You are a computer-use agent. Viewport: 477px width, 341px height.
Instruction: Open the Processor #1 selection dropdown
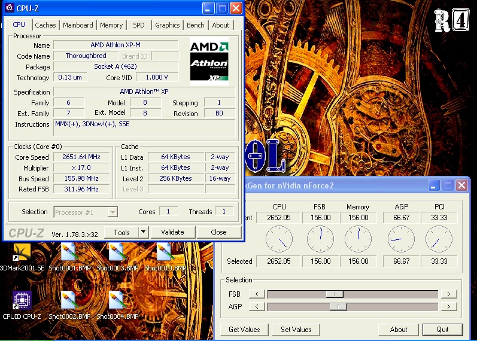pyautogui.click(x=86, y=212)
